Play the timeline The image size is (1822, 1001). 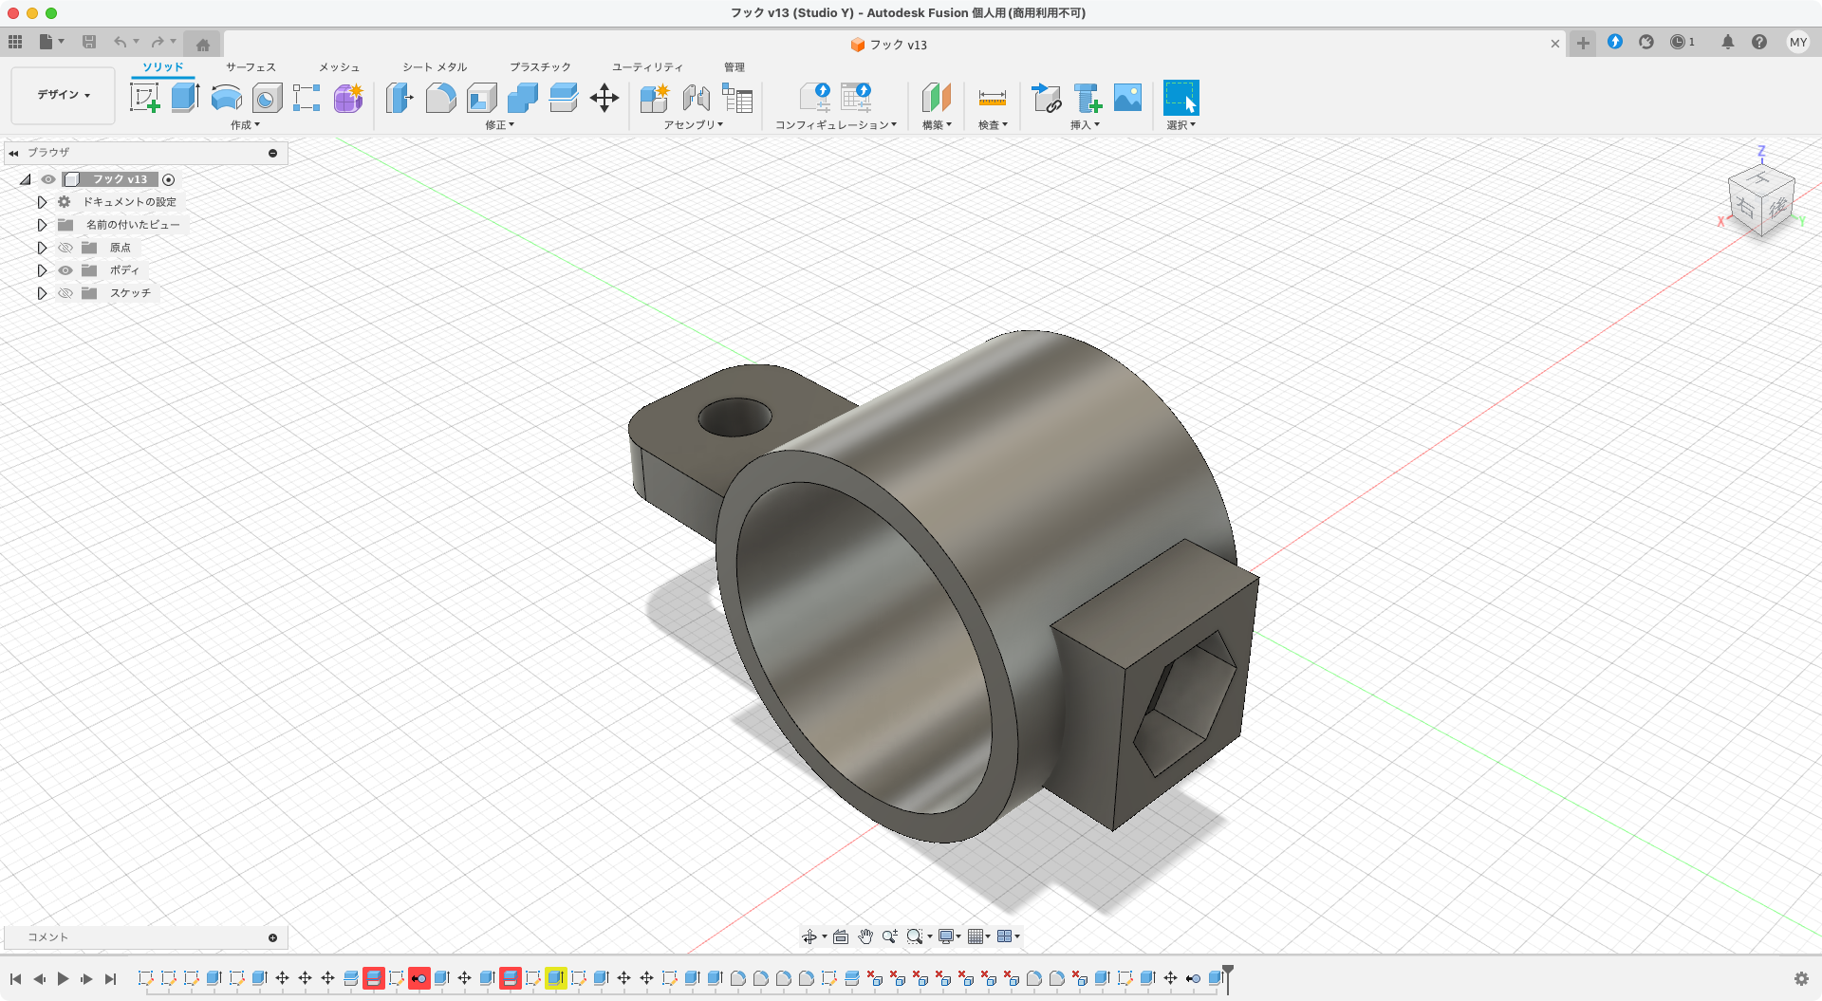coord(63,978)
